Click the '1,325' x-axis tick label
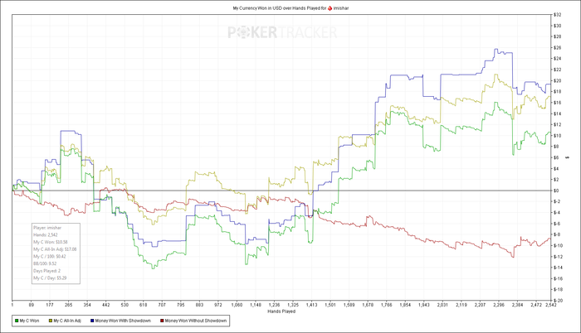The height and width of the screenshot is (333, 581). (x=293, y=305)
